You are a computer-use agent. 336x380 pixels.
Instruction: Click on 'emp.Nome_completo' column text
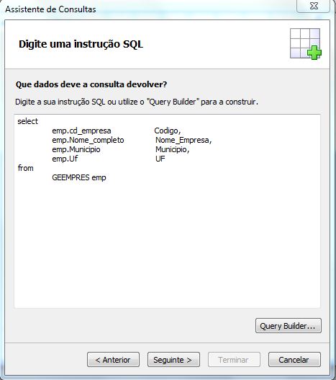(x=88, y=140)
